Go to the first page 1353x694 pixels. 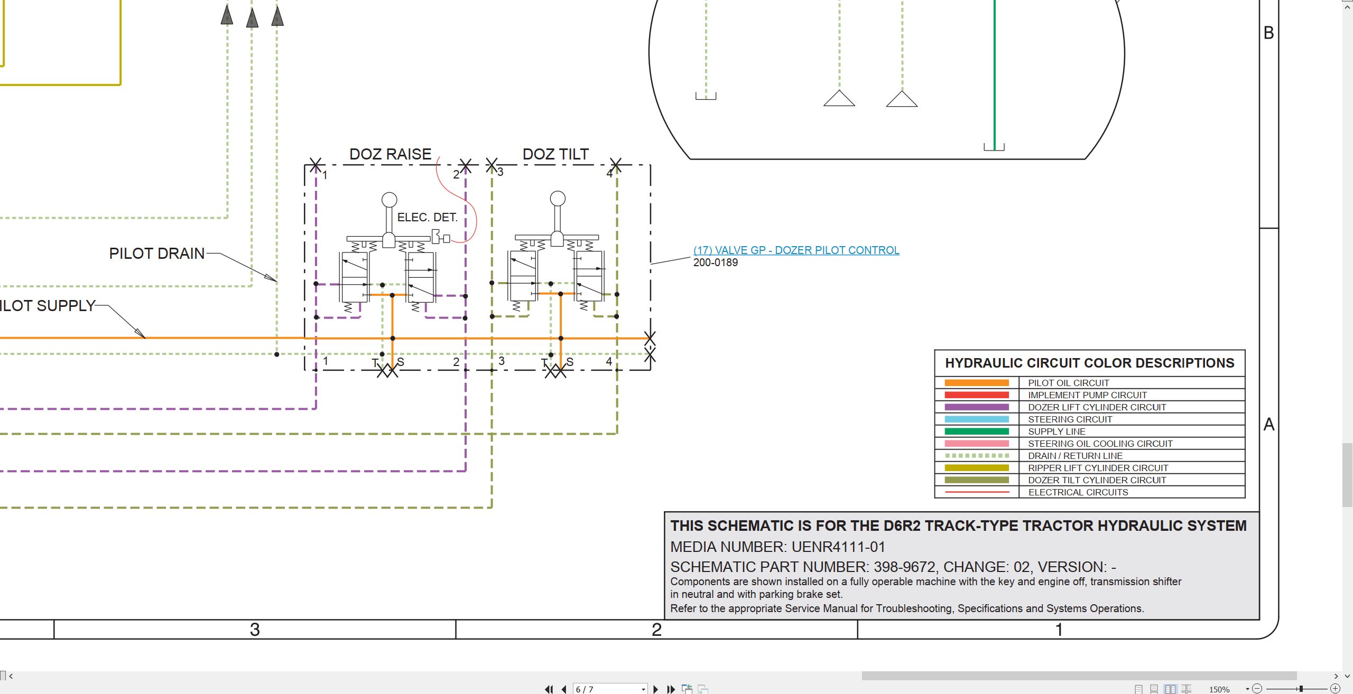[549, 689]
